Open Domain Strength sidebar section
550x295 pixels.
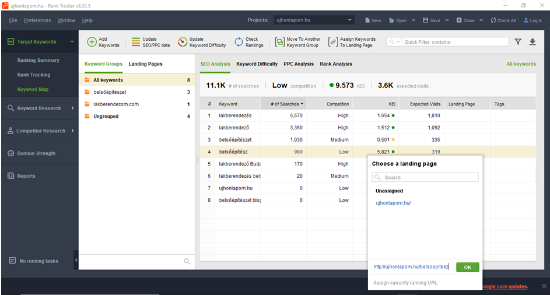pyautogui.click(x=40, y=153)
